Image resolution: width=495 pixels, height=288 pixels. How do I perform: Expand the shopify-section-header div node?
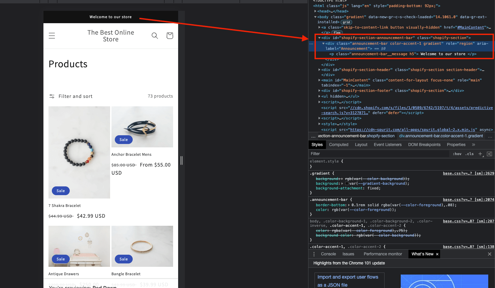click(x=319, y=70)
